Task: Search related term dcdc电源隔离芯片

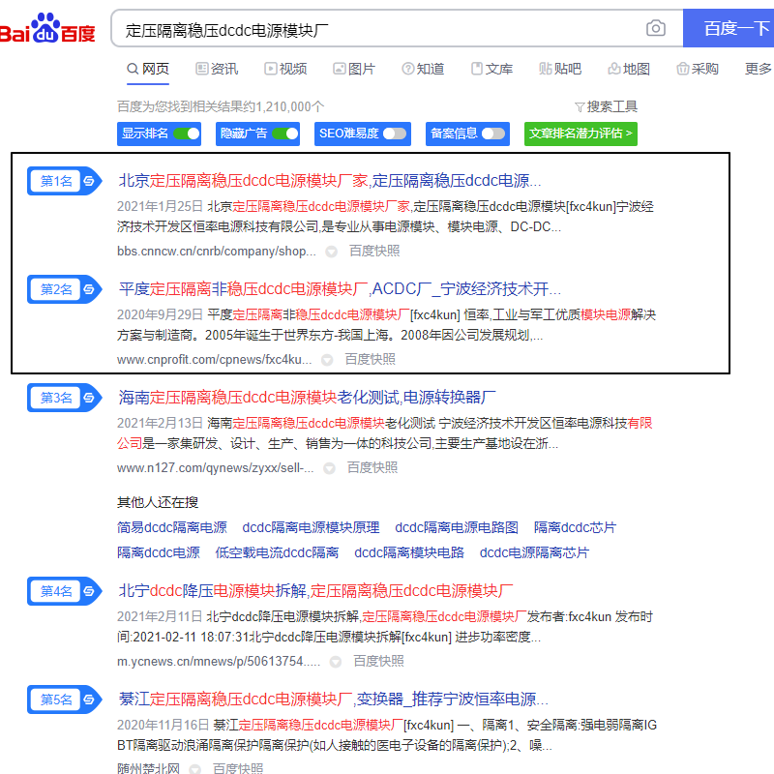Action: pos(535,552)
